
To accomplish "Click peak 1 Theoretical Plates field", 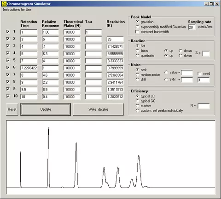I will pyautogui.click(x=72, y=32).
